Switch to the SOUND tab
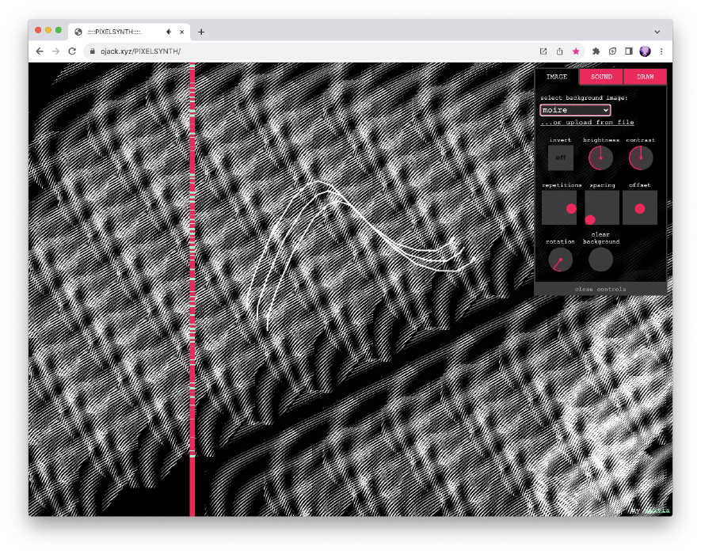 pos(601,77)
